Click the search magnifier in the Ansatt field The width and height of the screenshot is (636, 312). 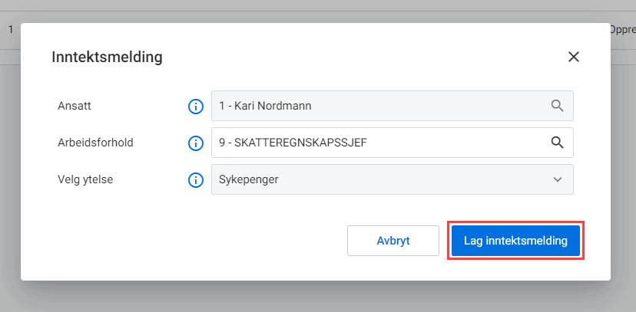[558, 106]
